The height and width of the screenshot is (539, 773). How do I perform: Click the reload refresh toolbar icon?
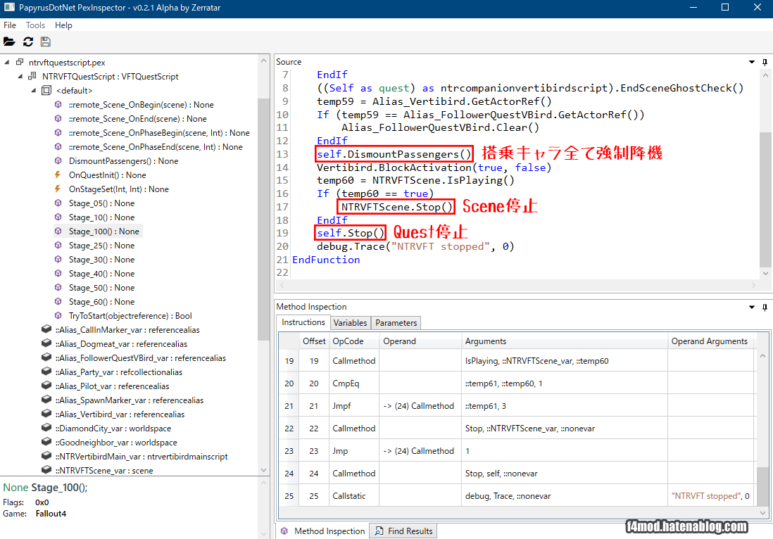28,42
